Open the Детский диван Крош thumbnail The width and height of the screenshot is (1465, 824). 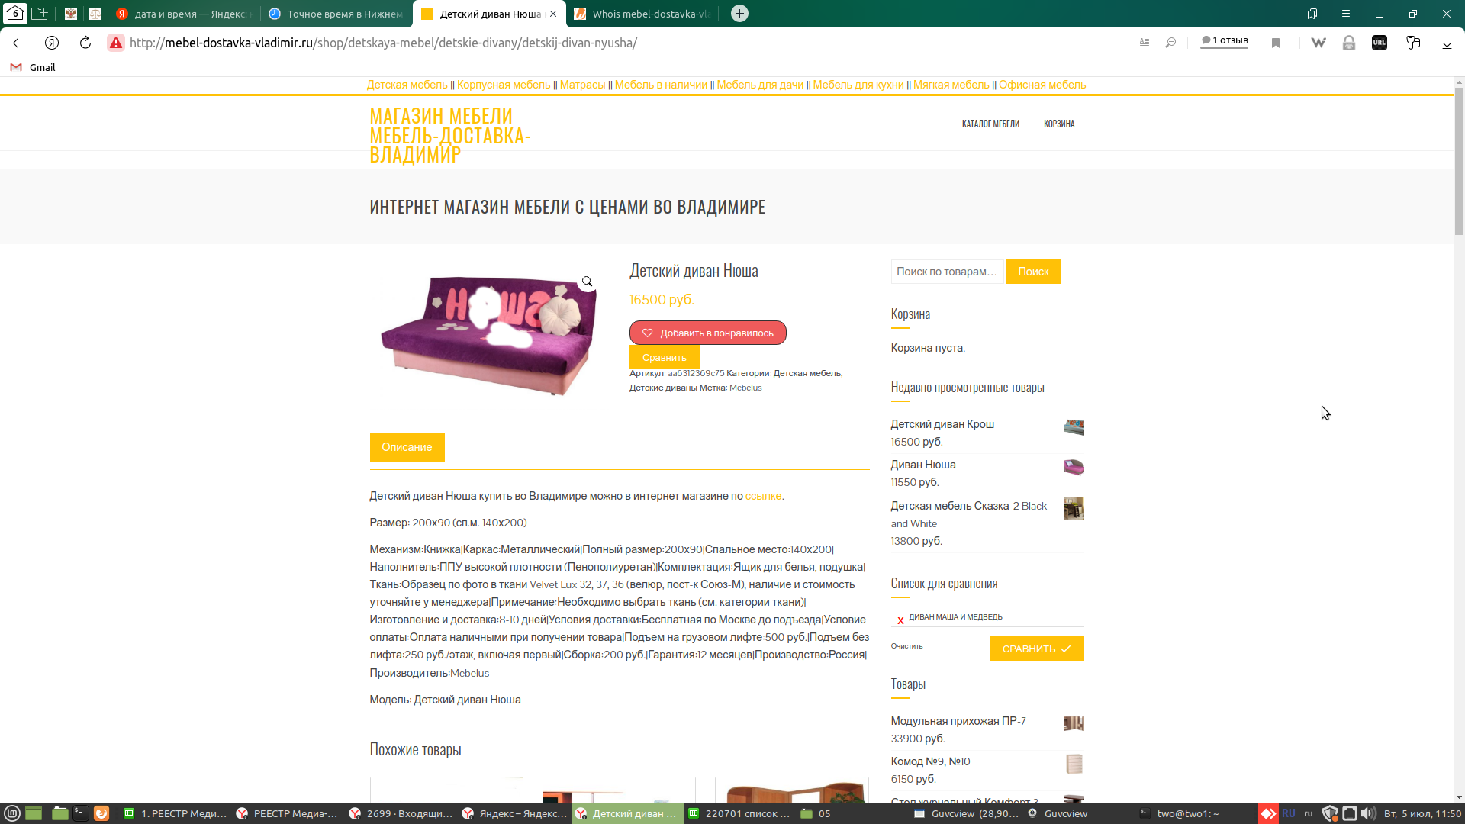click(1074, 426)
